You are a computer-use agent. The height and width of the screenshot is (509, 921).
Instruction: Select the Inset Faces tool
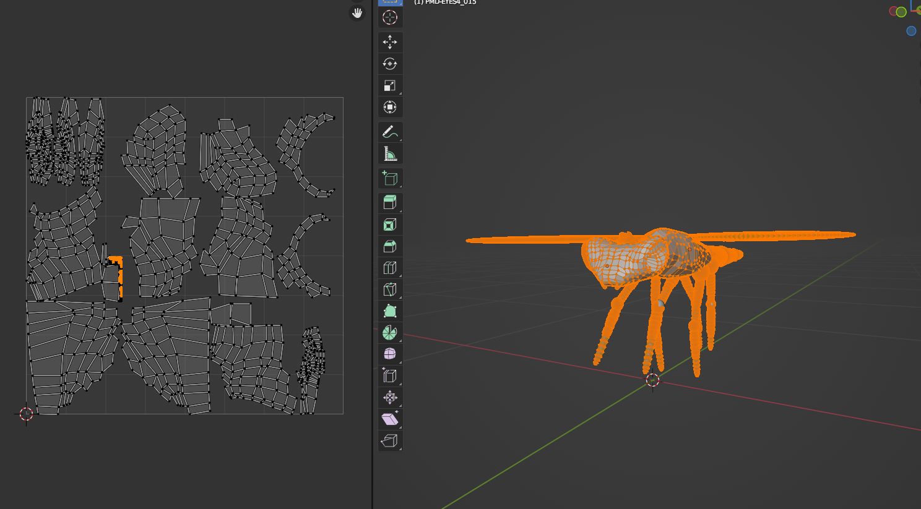(x=390, y=225)
